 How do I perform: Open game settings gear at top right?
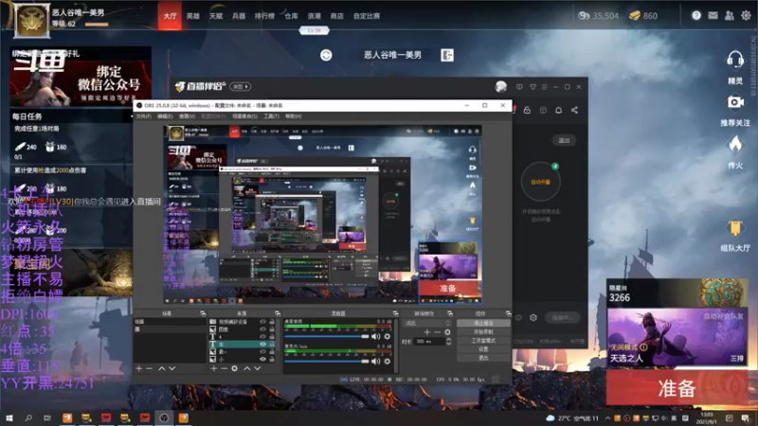point(746,15)
